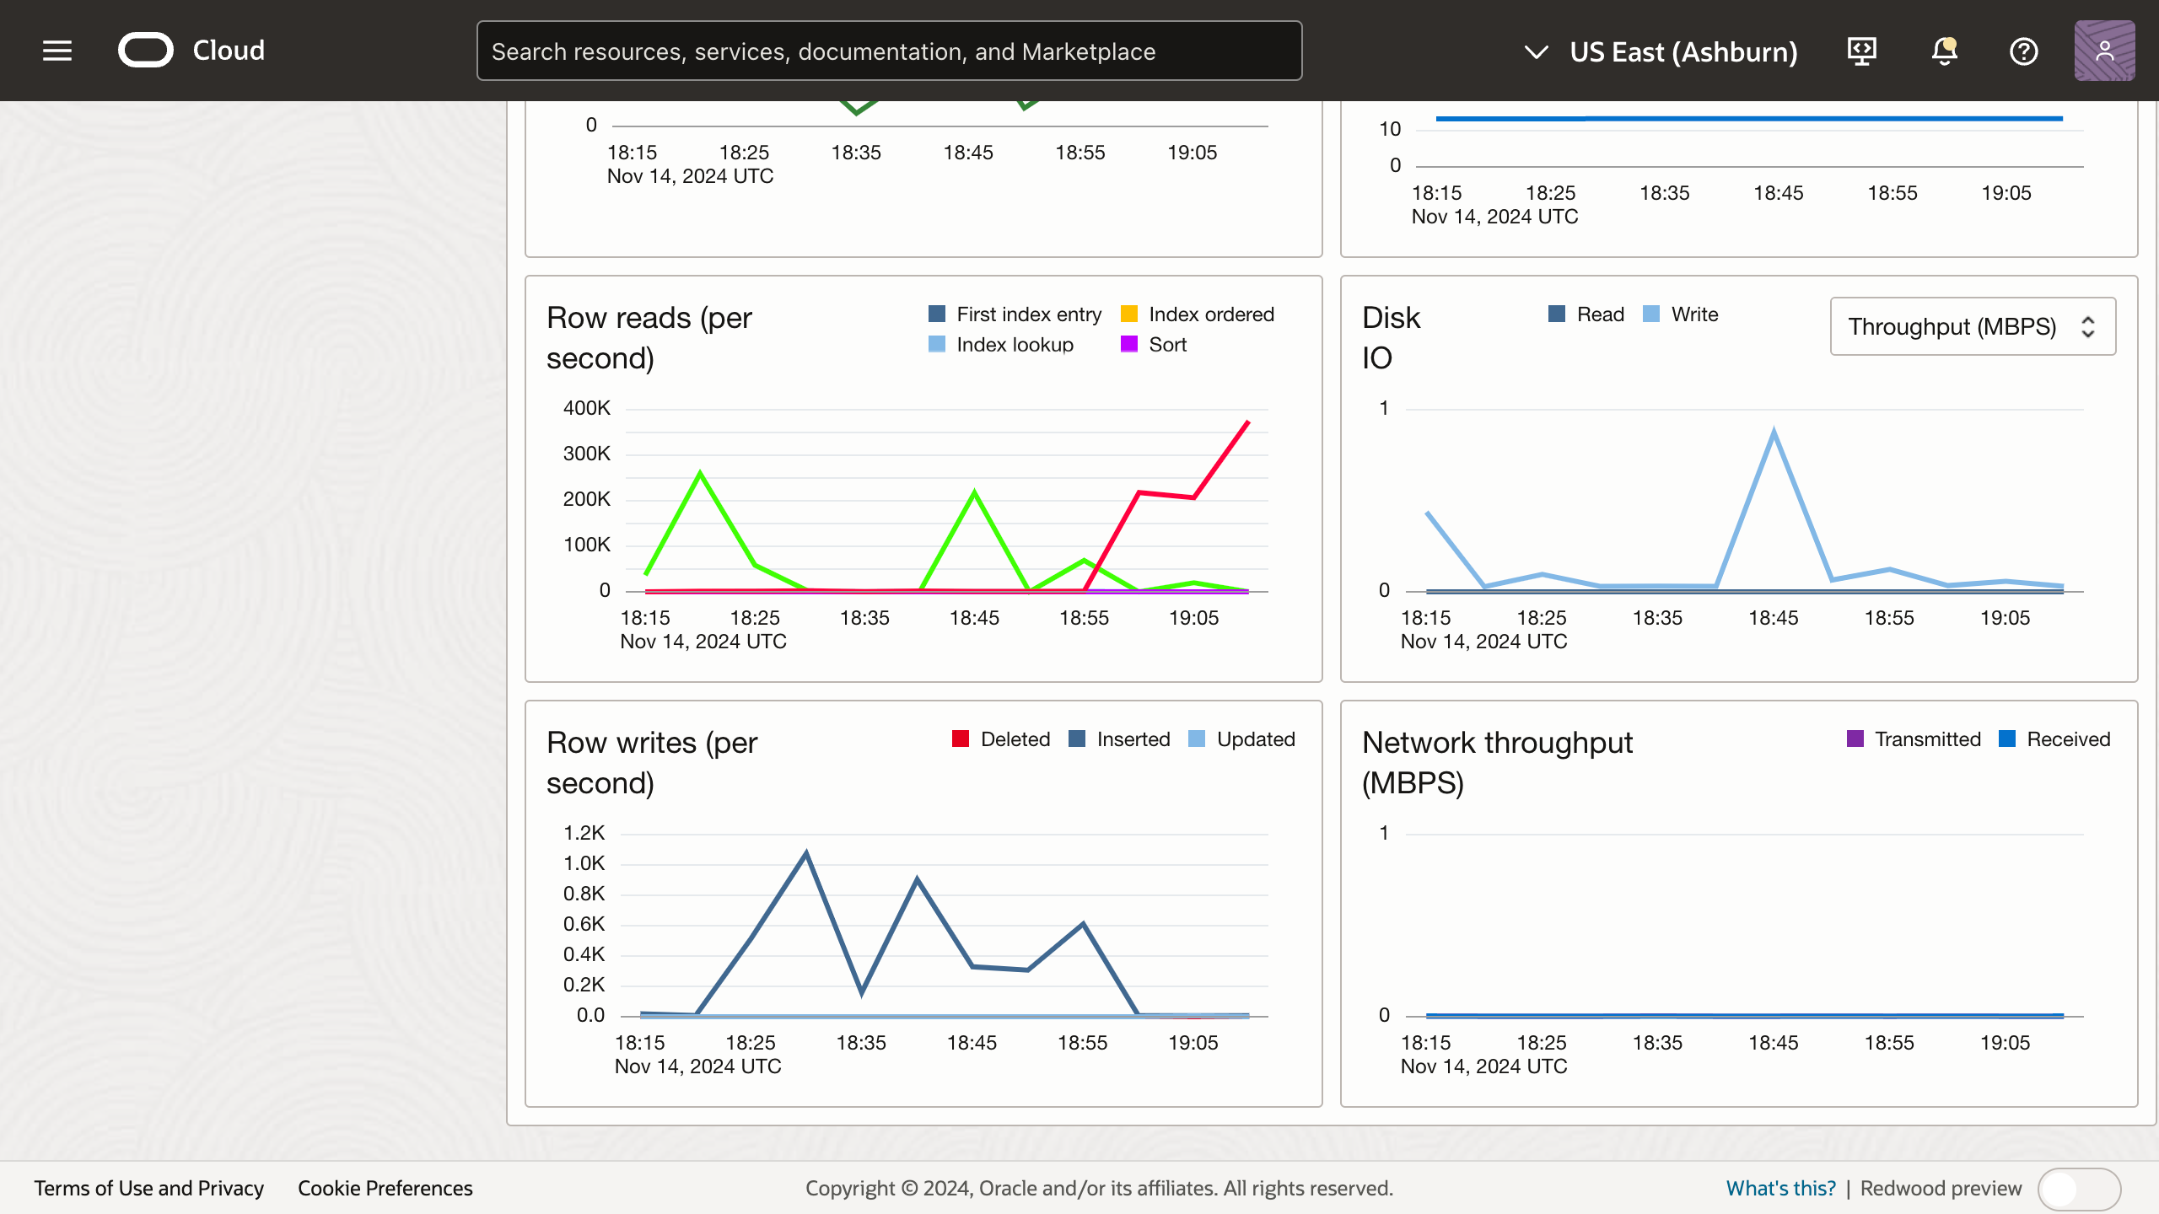Click the Sort color swatch in Row reads

pos(1129,344)
